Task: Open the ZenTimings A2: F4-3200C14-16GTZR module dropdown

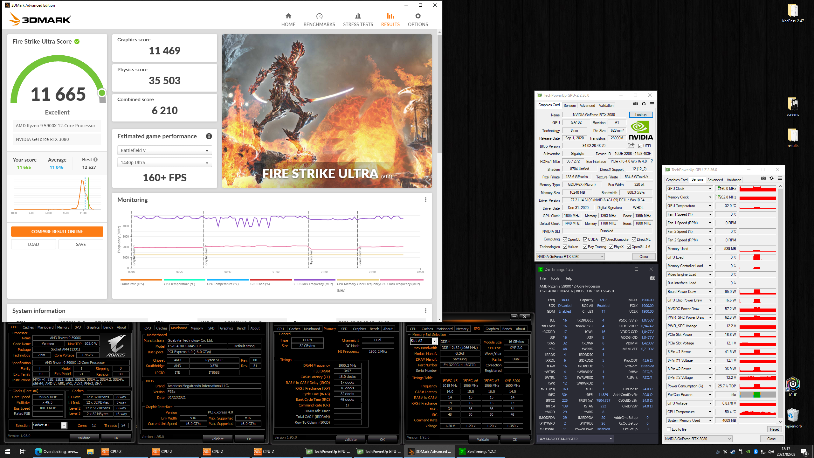Action: 576,439
